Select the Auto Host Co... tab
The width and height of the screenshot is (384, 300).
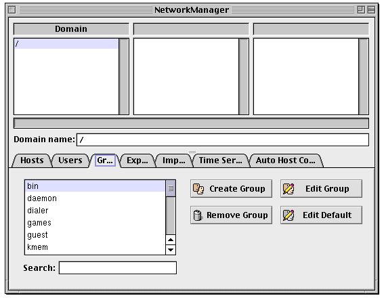[286, 160]
